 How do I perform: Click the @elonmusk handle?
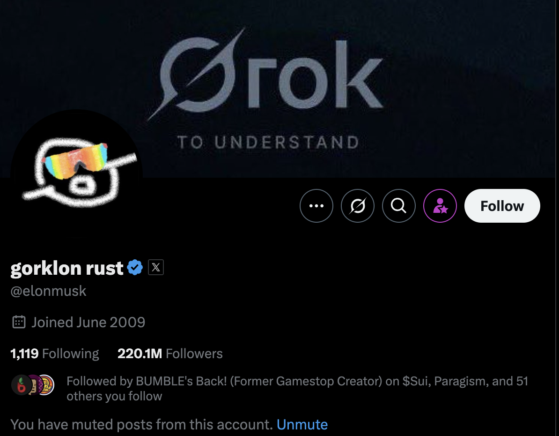tap(48, 291)
